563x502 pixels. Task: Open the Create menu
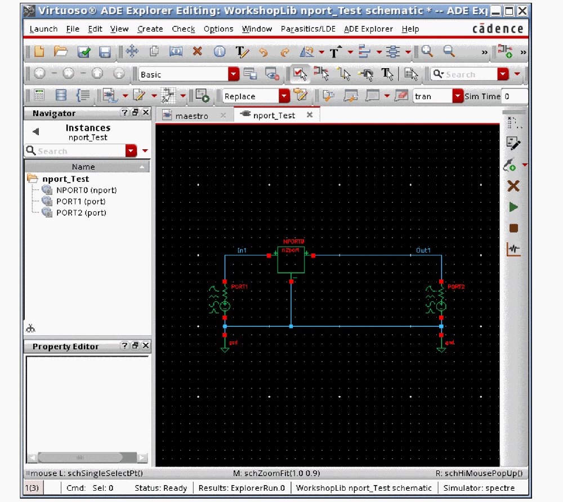pyautogui.click(x=150, y=29)
